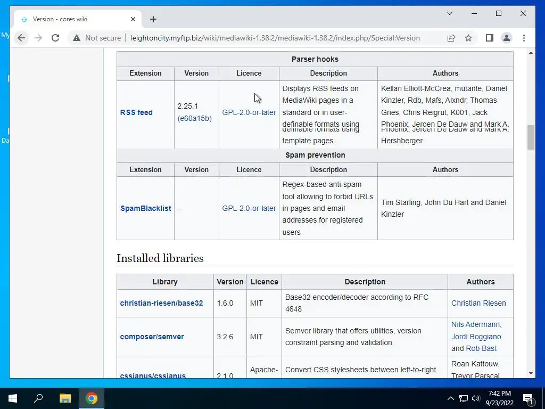Expand the tab search dropdown arrow
The image size is (545, 409).
pyautogui.click(x=449, y=13)
